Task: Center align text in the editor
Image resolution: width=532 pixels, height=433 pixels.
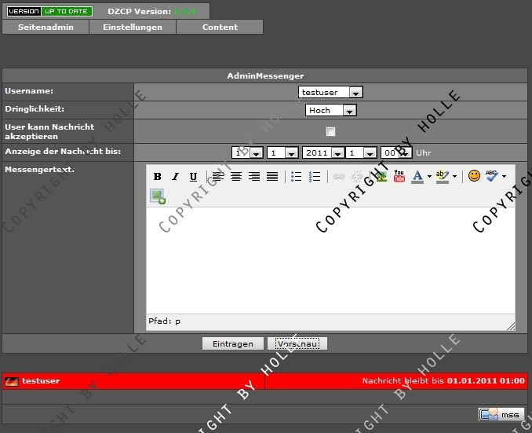Action: (236, 176)
